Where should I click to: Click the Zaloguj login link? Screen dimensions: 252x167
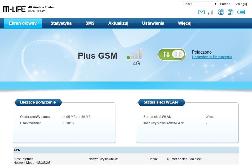point(241,4)
